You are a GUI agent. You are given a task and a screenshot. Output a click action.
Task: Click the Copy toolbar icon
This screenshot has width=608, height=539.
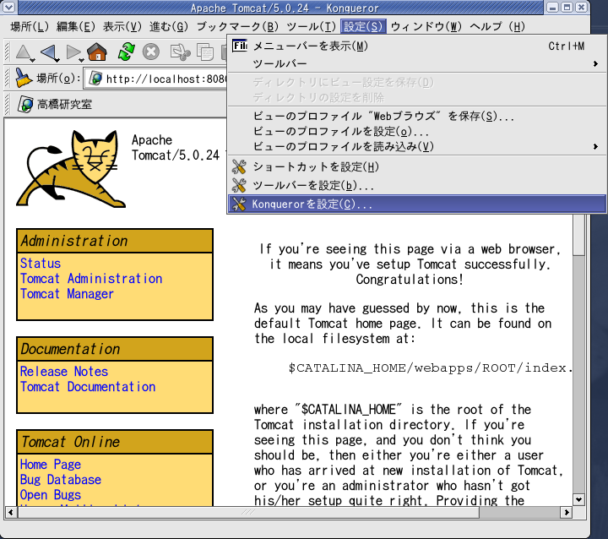coord(205,52)
